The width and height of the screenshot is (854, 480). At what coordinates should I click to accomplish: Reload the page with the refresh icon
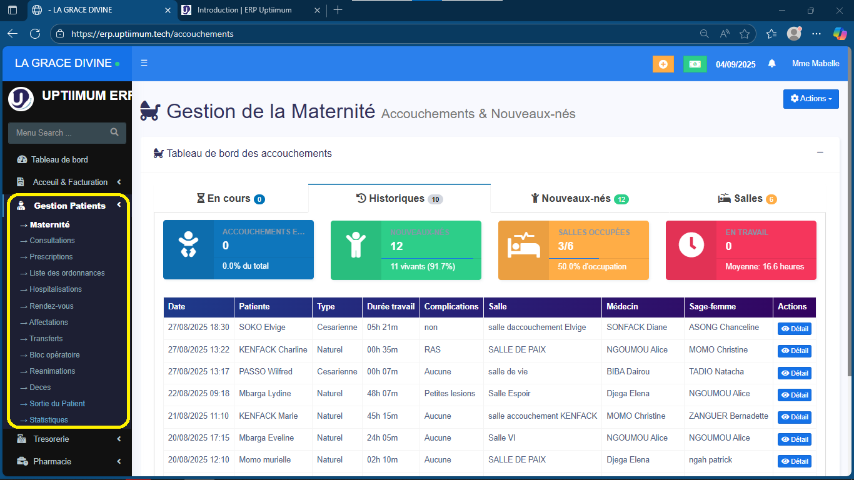click(35, 34)
